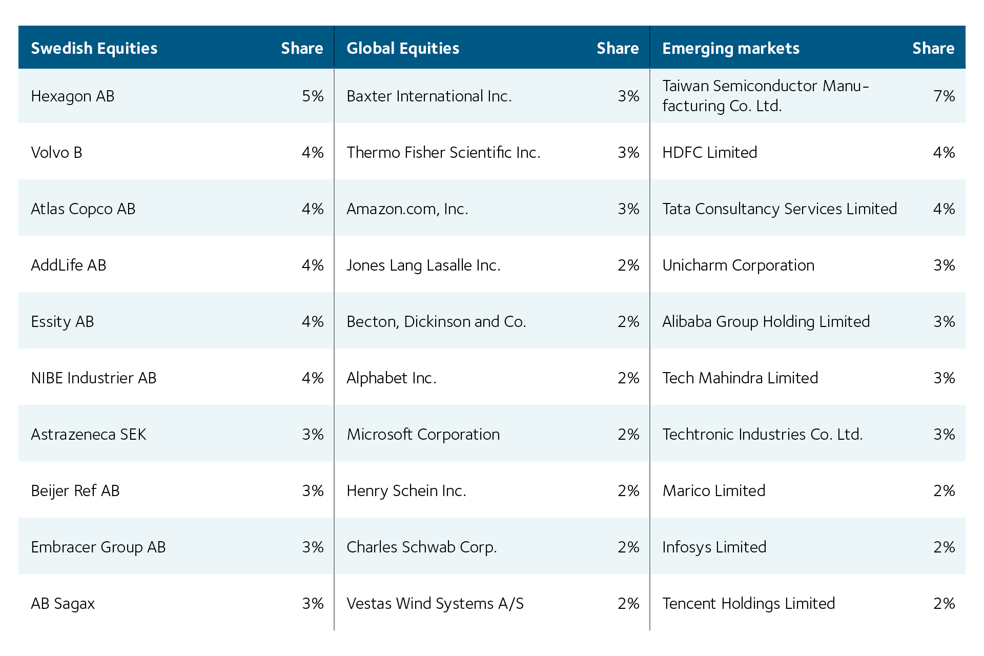Image resolution: width=984 pixels, height=656 pixels.
Task: Select the HDFC Limited entry
Action: pos(710,152)
